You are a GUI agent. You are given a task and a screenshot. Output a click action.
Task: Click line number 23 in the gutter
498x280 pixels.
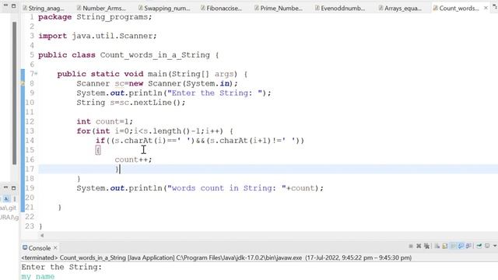click(x=30, y=226)
